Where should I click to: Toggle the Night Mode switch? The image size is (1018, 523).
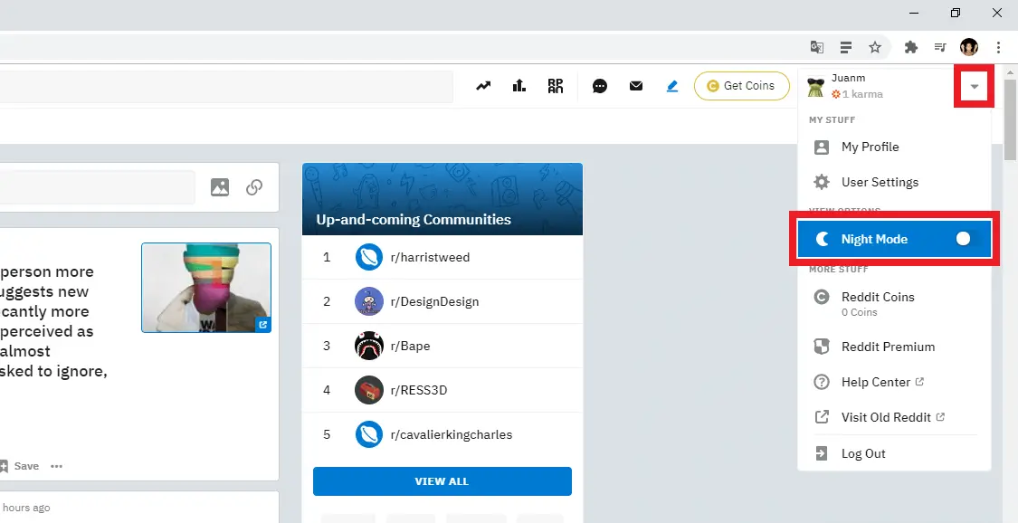(963, 239)
